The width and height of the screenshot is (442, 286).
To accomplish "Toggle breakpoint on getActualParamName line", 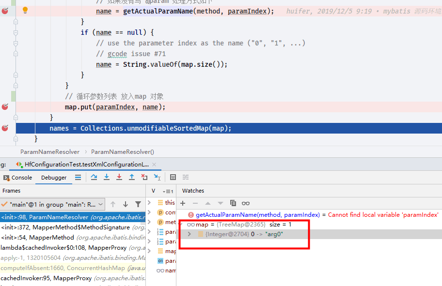I will pos(5,11).
